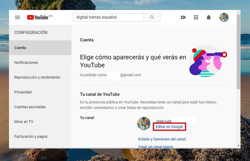
Task: Click the search magnifier button
Action: (x=152, y=17)
